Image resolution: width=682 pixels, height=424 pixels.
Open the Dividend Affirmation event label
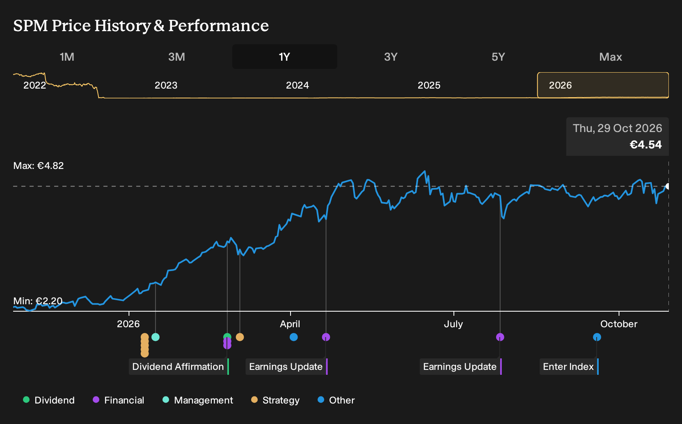click(x=179, y=367)
